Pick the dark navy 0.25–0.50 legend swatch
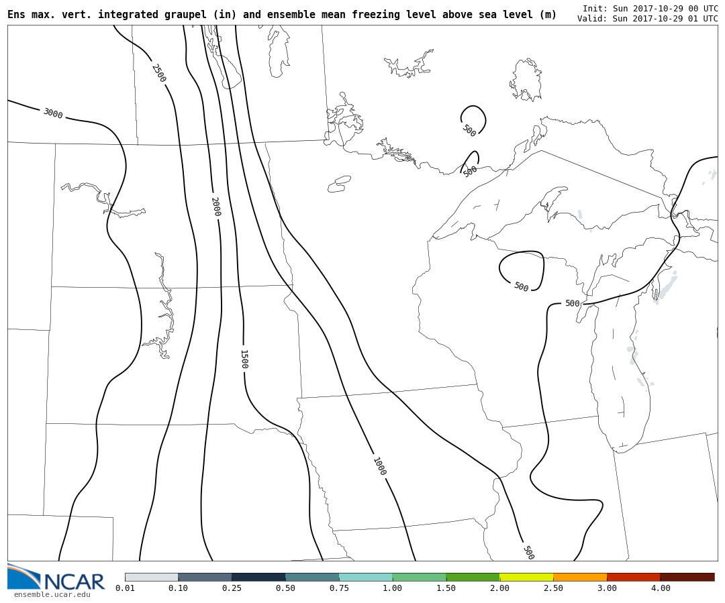The width and height of the screenshot is (725, 603). click(x=259, y=577)
